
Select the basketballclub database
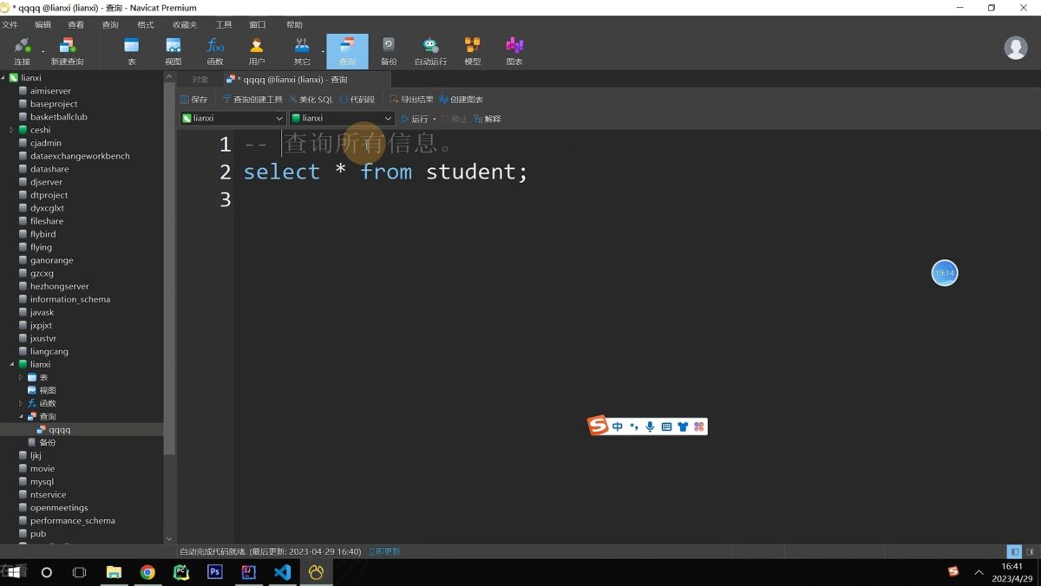(x=58, y=117)
